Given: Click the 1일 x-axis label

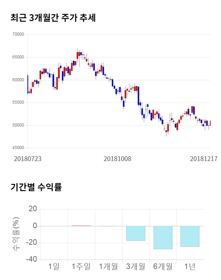Looking at the screenshot, I should pyautogui.click(x=54, y=267).
